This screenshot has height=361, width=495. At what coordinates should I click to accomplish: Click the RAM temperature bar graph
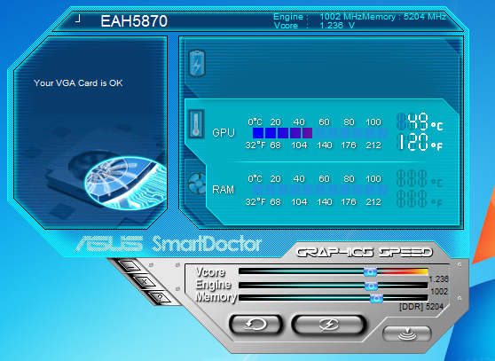(320, 190)
